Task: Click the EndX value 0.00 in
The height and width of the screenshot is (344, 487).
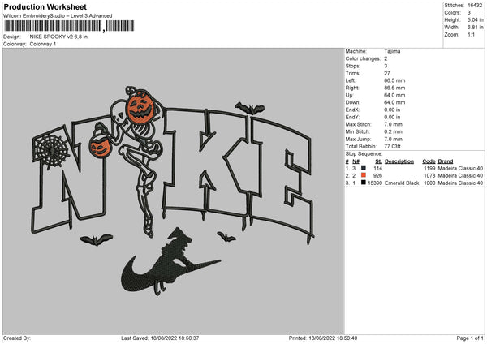Action: click(392, 110)
